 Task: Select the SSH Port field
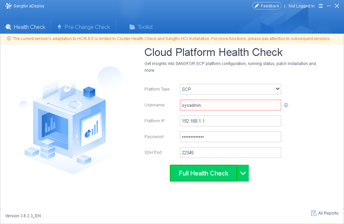tap(230, 152)
